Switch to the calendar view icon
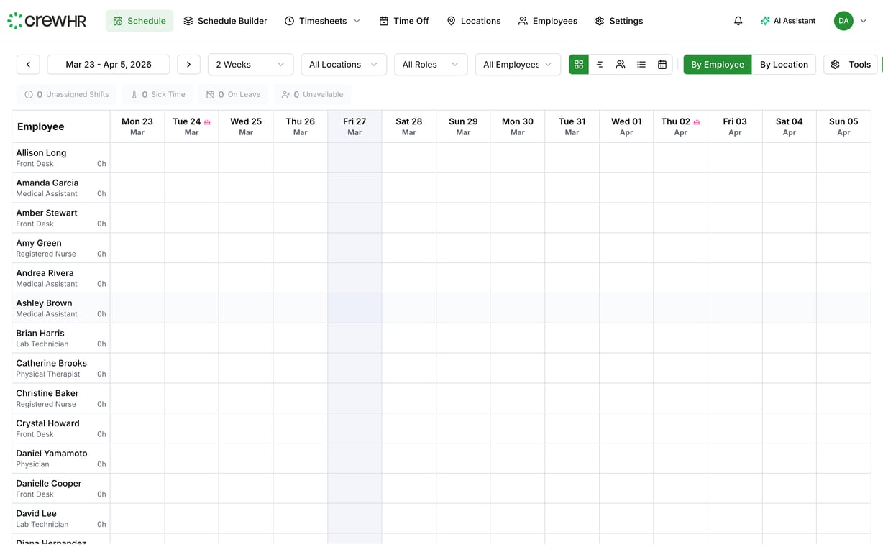The height and width of the screenshot is (552, 883). tap(662, 64)
